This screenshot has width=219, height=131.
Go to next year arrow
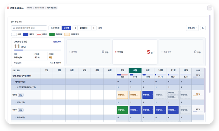click(x=94, y=28)
